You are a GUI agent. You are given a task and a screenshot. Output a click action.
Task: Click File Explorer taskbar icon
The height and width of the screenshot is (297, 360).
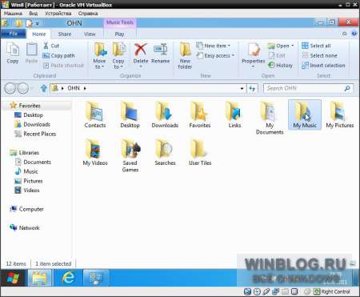click(40, 278)
